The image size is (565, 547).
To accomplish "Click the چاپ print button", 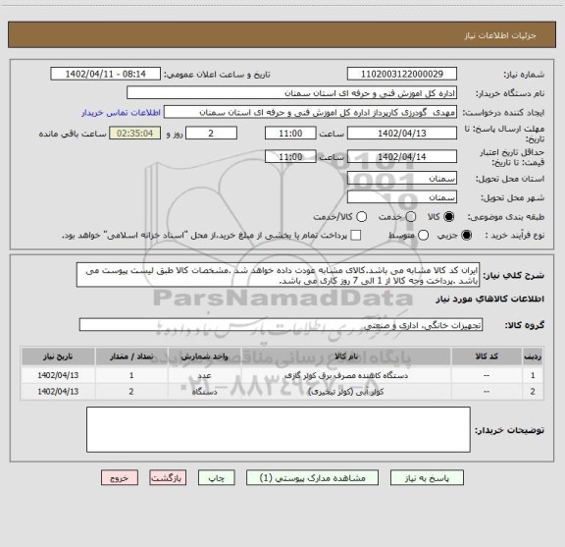I will click(217, 478).
